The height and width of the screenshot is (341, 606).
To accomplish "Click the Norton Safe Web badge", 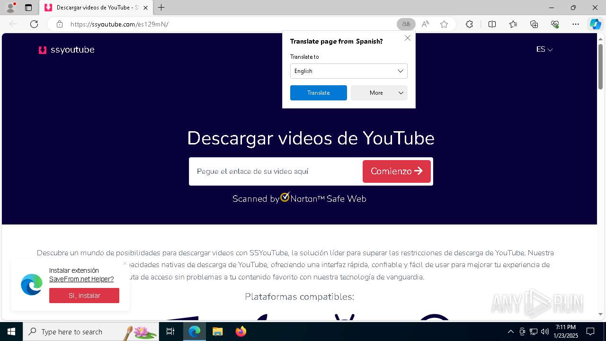I will click(x=299, y=198).
